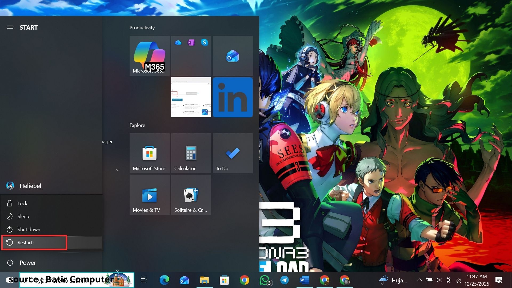Open the volume control tray icon

click(439, 280)
